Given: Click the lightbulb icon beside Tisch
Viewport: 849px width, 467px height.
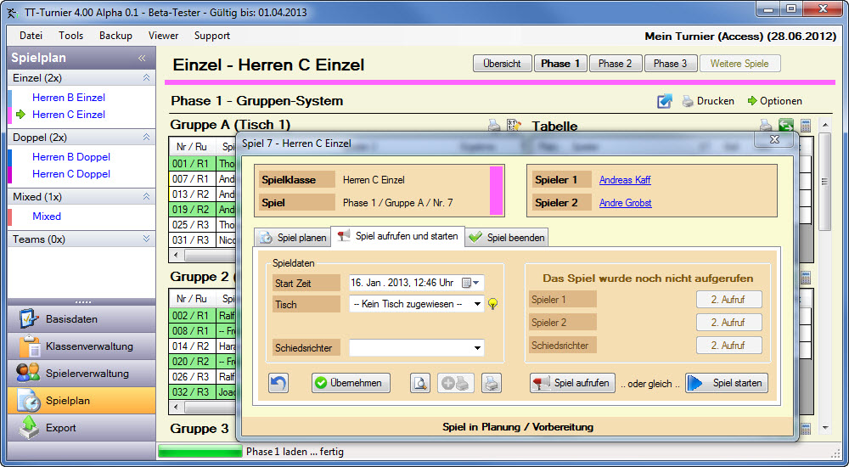Looking at the screenshot, I should (492, 304).
